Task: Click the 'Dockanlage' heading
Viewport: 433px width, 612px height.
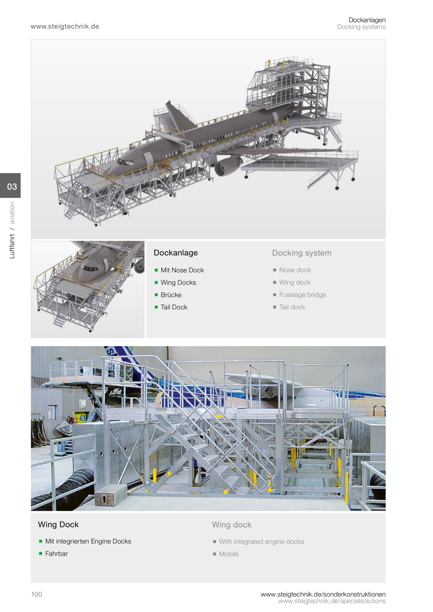Action: pyautogui.click(x=176, y=253)
